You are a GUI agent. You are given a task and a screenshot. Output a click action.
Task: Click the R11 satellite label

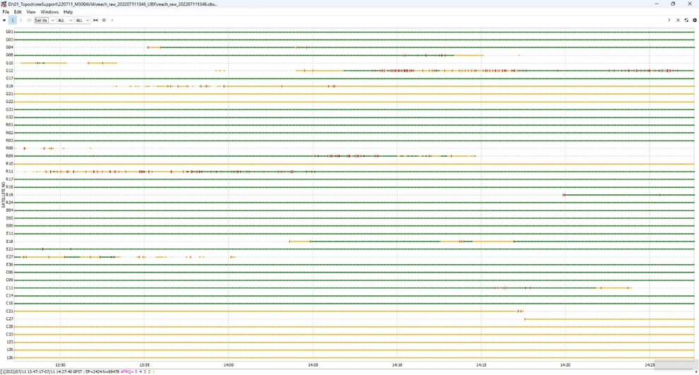[x=9, y=172]
